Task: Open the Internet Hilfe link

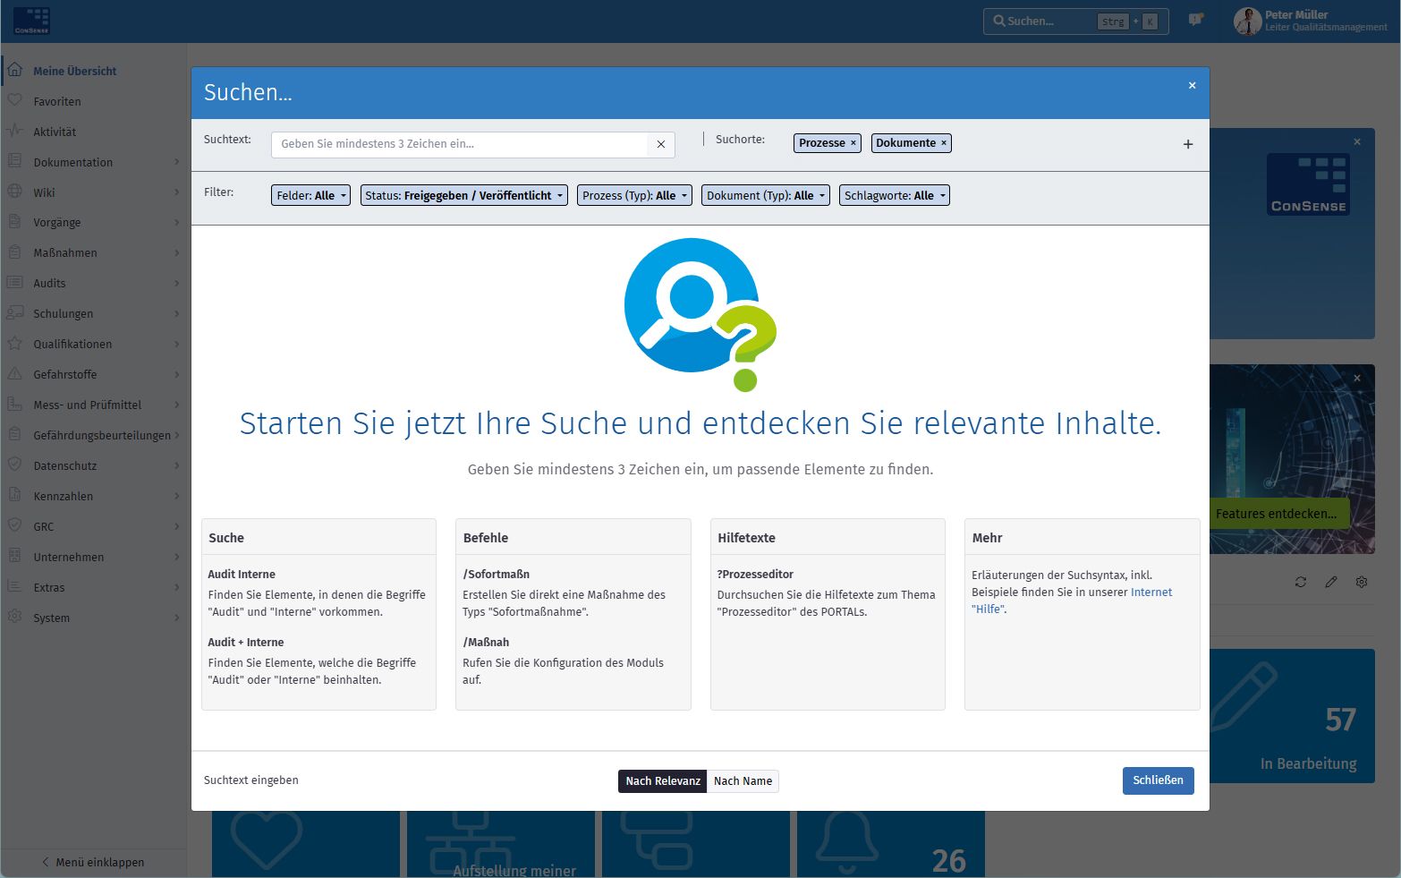Action: pos(988,609)
